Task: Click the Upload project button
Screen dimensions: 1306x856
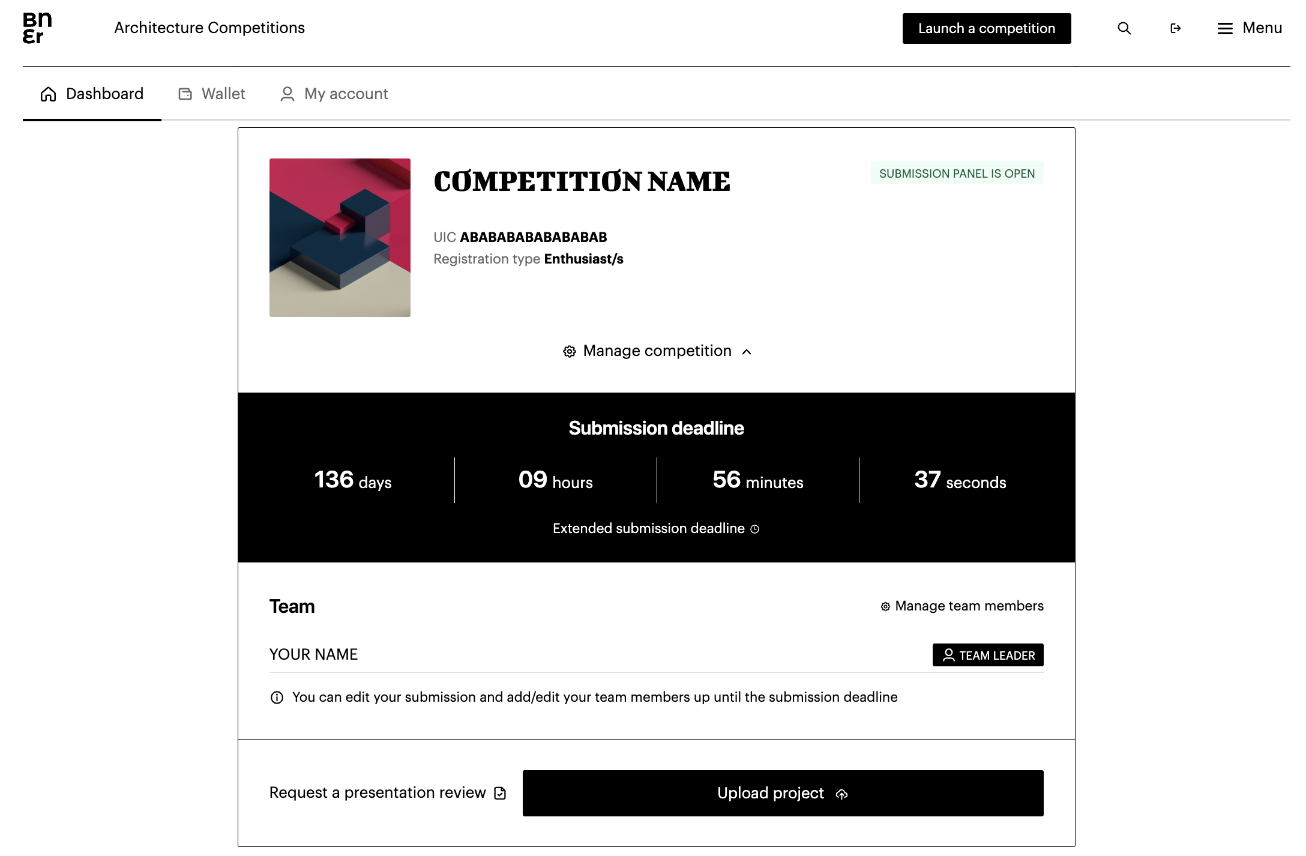Action: point(783,793)
